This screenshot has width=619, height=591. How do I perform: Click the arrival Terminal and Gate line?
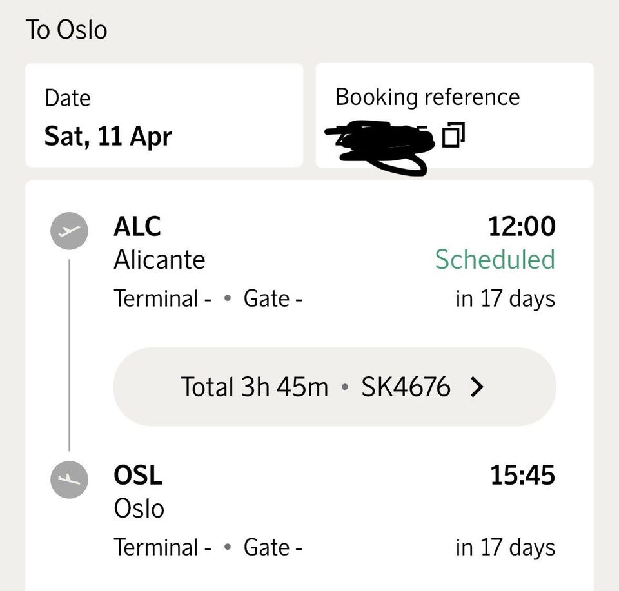click(208, 548)
